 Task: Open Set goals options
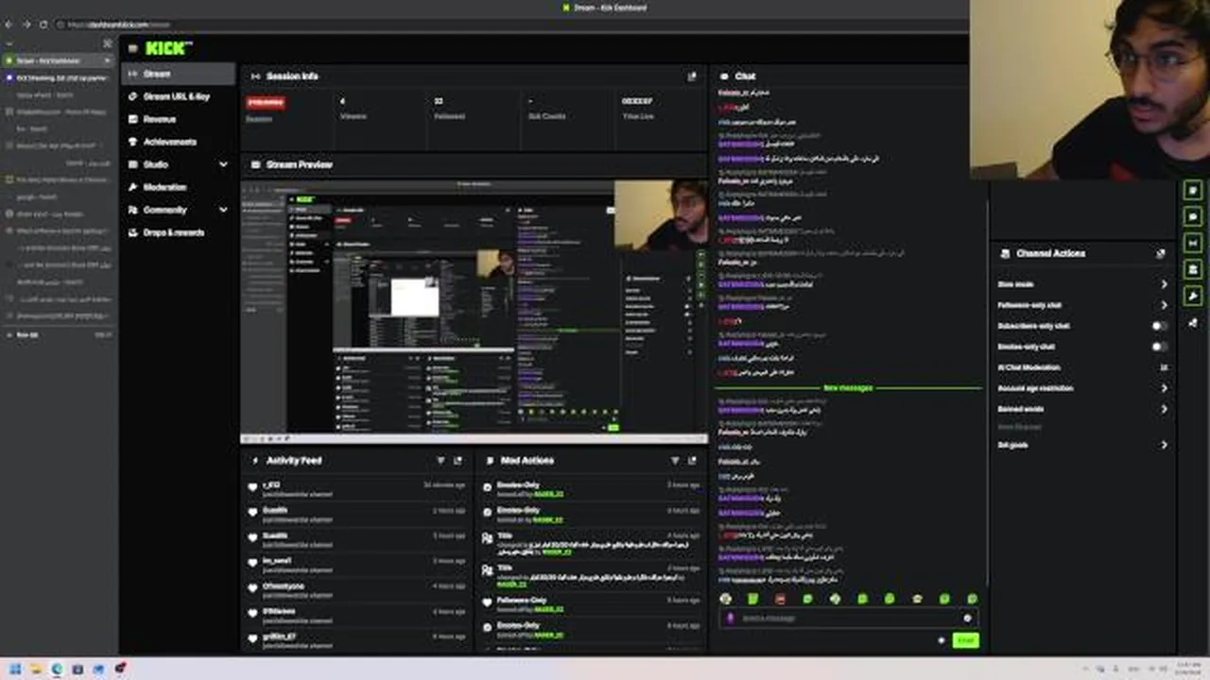(x=1082, y=445)
